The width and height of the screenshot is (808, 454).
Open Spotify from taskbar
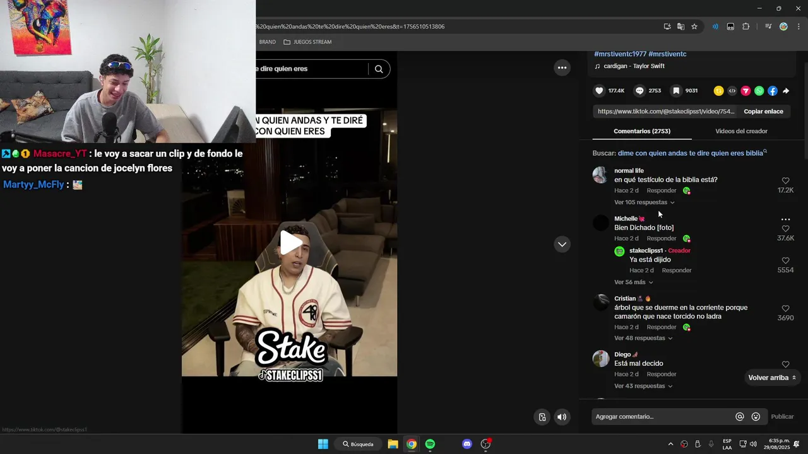click(x=430, y=444)
